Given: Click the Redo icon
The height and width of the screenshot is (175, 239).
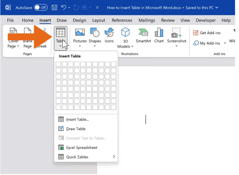Looking at the screenshot, I should (76, 7).
